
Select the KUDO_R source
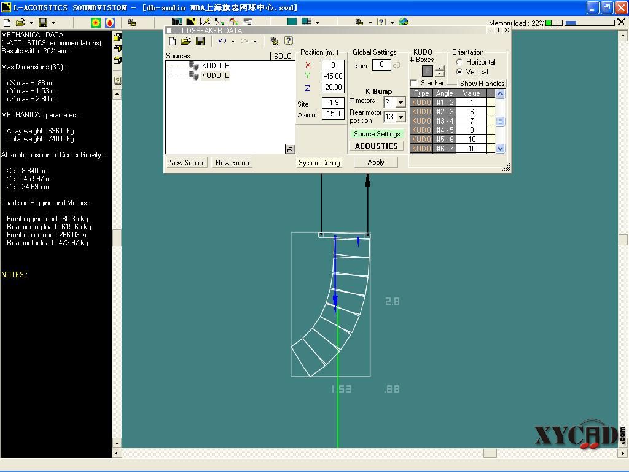tap(216, 65)
